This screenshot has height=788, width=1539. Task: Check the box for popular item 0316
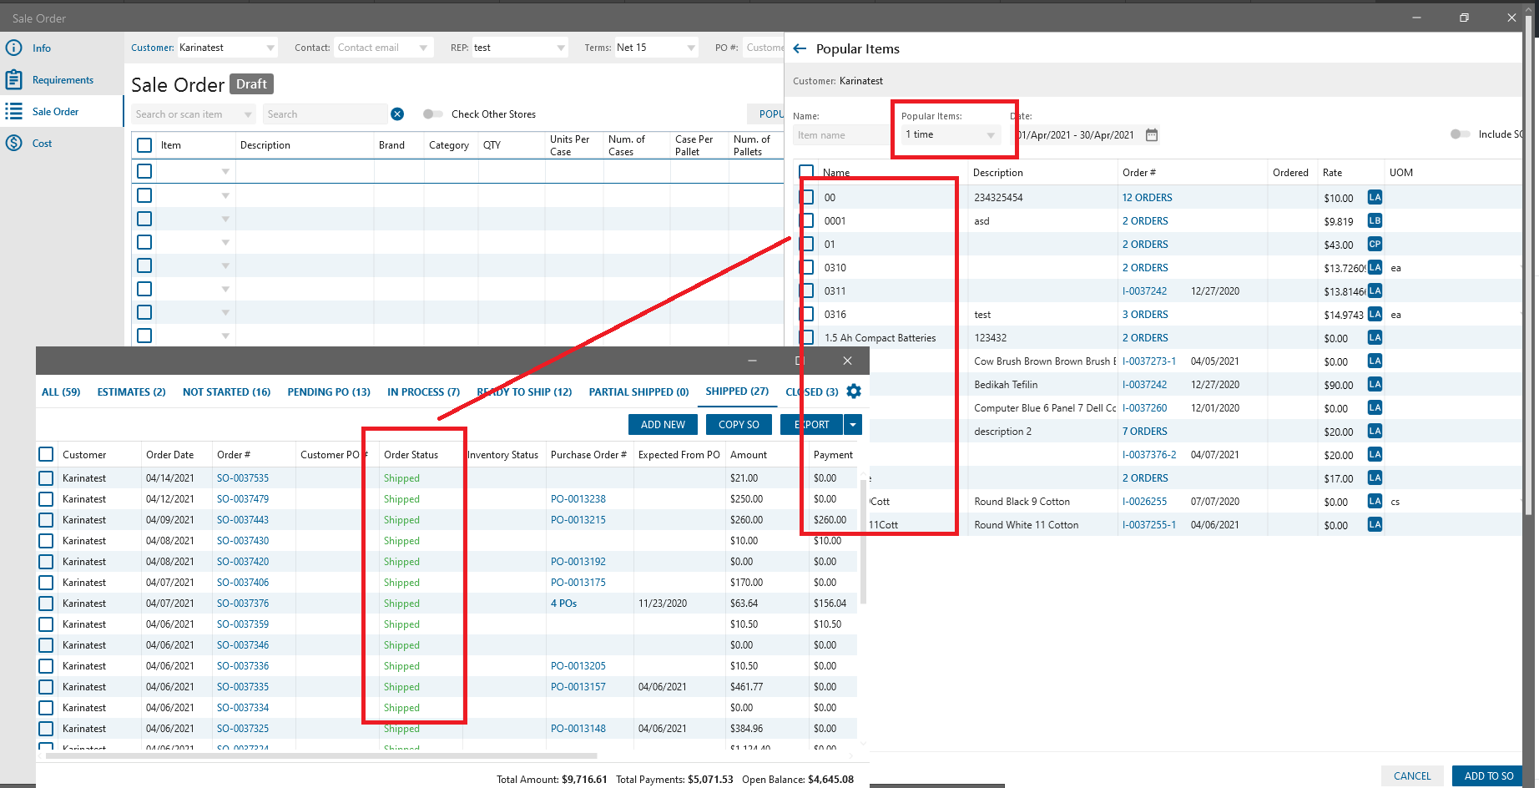806,314
